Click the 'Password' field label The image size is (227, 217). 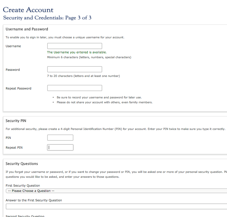click(x=13, y=70)
